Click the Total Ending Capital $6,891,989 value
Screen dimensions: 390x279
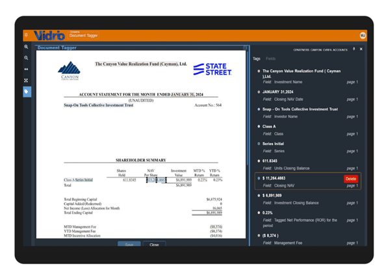point(214,213)
